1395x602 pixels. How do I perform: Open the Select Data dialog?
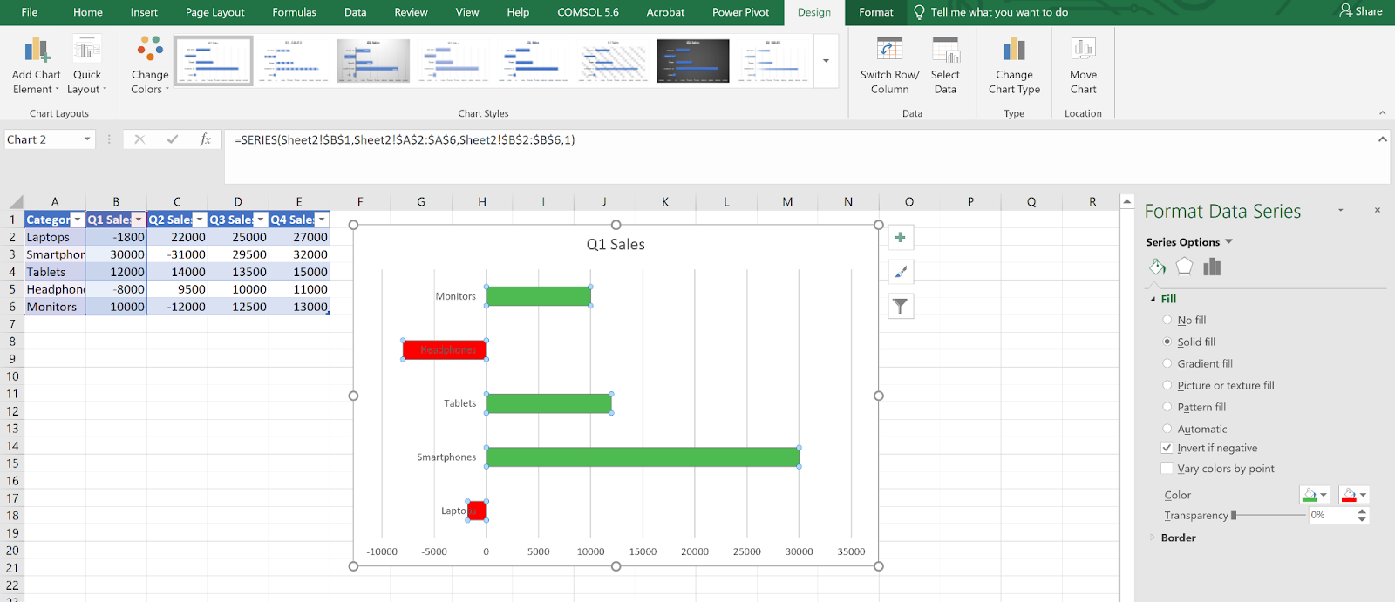pyautogui.click(x=945, y=65)
